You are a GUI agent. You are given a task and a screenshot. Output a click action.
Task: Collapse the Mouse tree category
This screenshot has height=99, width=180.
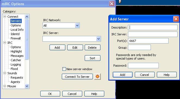click(x=5, y=86)
